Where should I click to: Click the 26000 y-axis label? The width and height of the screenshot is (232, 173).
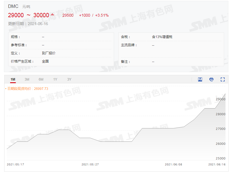pyautogui.click(x=220, y=144)
